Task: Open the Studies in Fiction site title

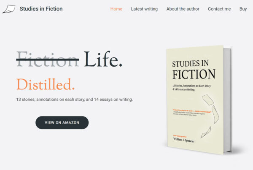Action: pos(41,9)
